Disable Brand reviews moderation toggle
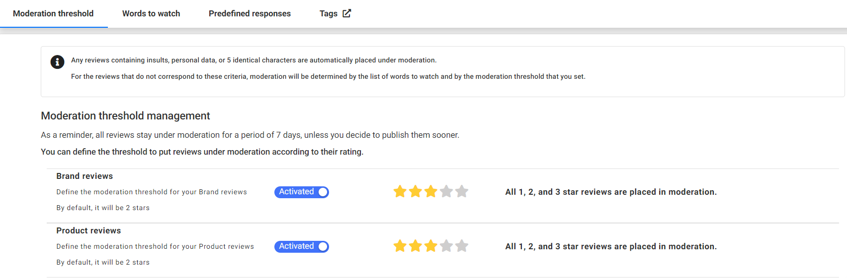Screen dimensions: 847x278 click(x=302, y=192)
